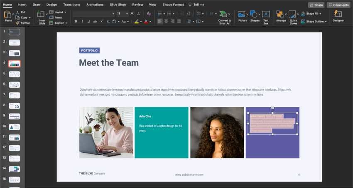353x188 pixels.
Task: Open the Designer pane
Action: 338,15
